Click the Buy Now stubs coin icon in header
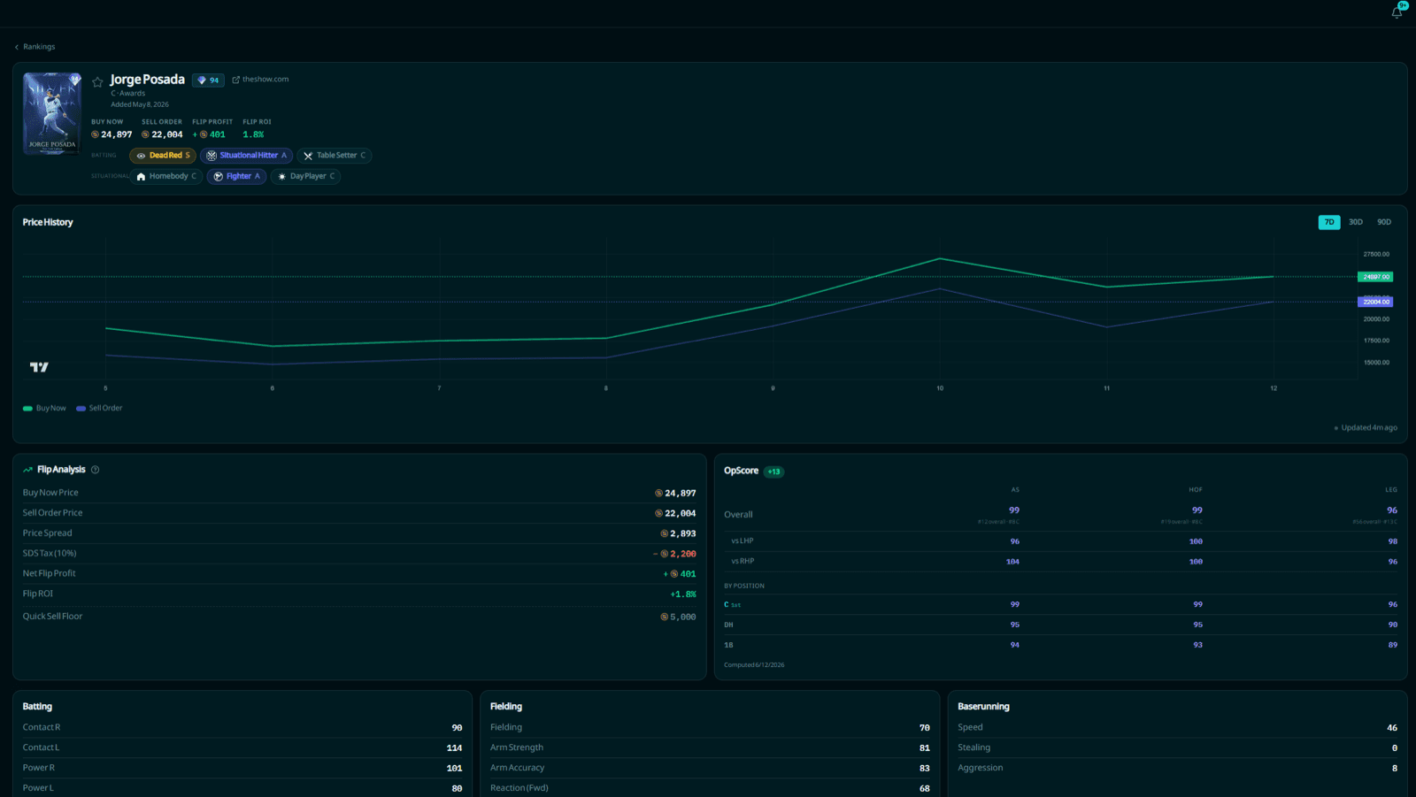 (95, 134)
